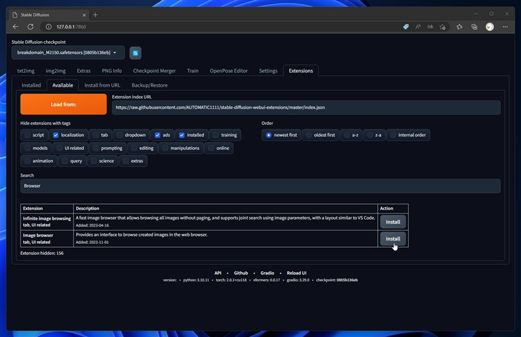Toggle the prompting tag checkbox
The height and width of the screenshot is (337, 521).
96,148
